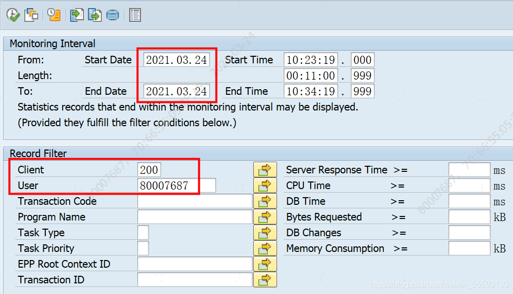
Task: Click the Length field 00:11:00
Action: point(311,76)
